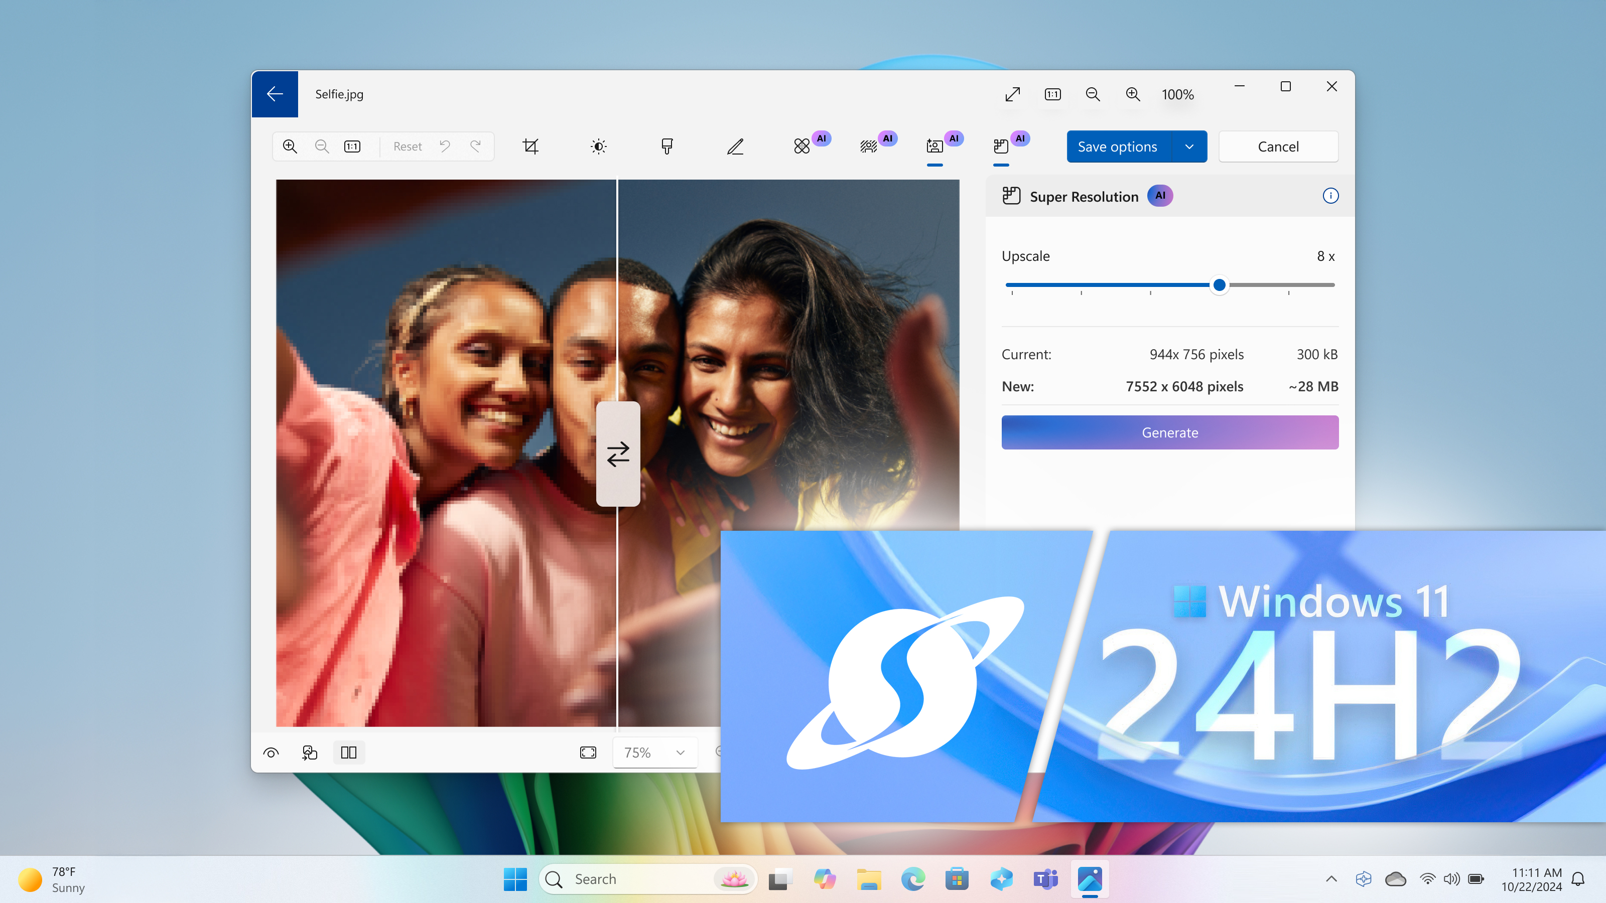Image resolution: width=1606 pixels, height=903 pixels.
Task: Fit image to window icon
Action: coord(588,753)
